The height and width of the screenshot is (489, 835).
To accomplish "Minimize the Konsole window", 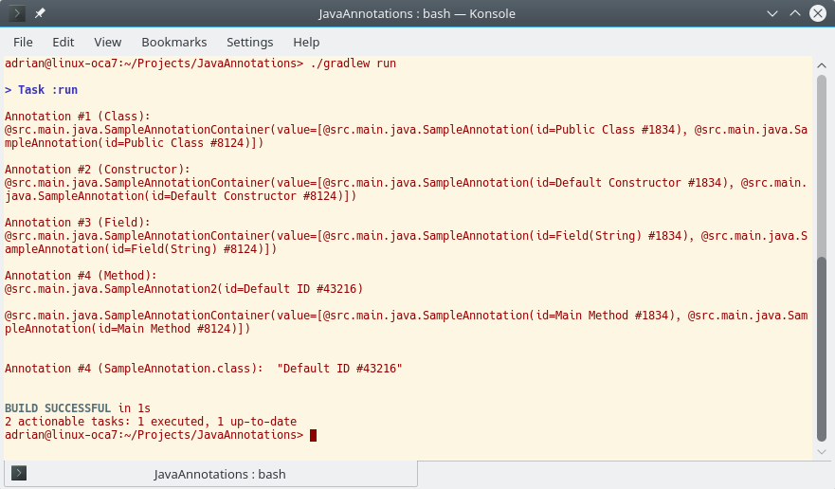I will coord(772,14).
